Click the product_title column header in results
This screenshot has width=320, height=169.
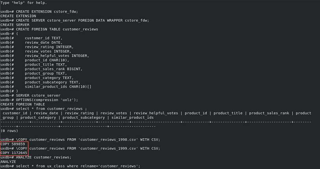click(x=227, y=113)
